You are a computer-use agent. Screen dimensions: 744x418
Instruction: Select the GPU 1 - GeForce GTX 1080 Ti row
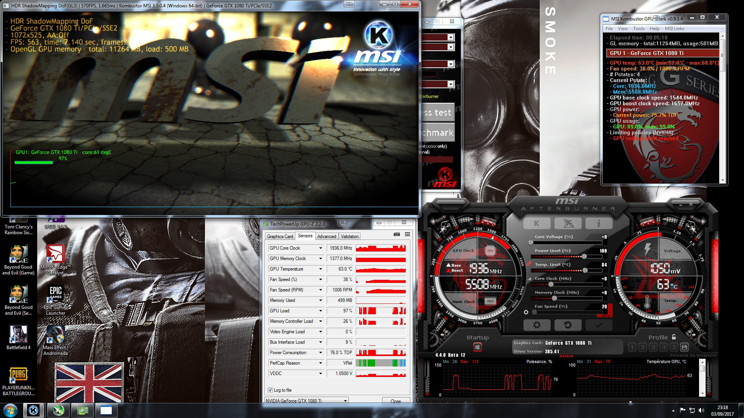point(663,53)
